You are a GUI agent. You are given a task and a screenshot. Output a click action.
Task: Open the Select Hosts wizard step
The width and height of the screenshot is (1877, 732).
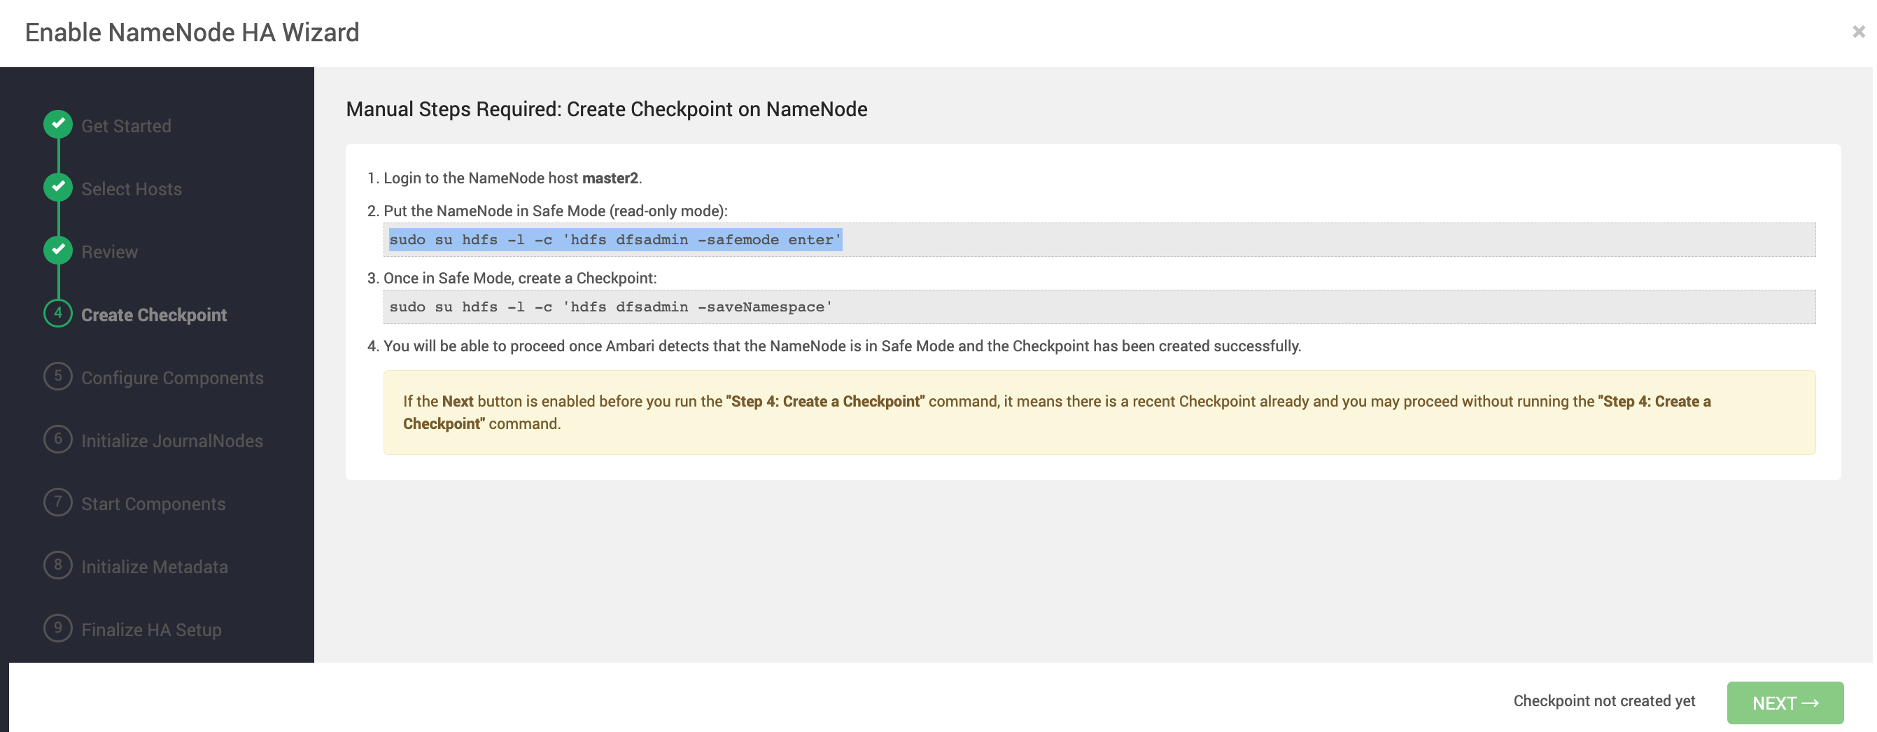131,190
